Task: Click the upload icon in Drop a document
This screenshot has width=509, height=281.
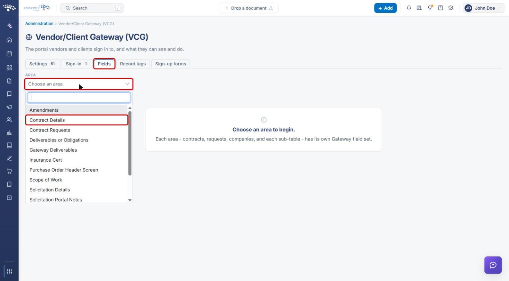Action: [271, 8]
